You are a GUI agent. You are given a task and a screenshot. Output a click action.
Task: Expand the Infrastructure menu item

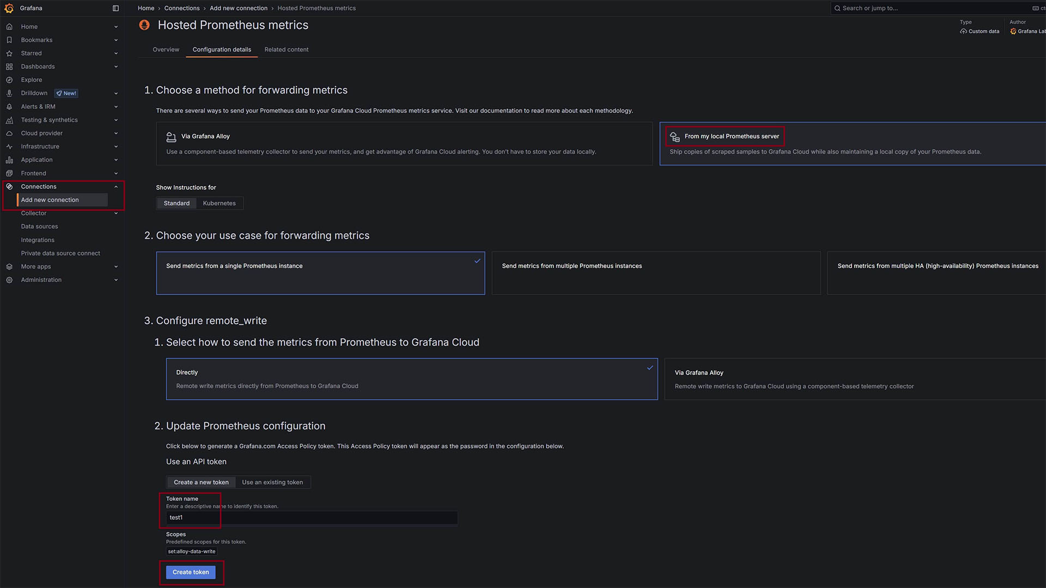pyautogui.click(x=115, y=146)
